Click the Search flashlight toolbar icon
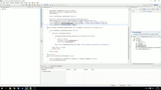161x90 pixels. [x=42, y=5]
